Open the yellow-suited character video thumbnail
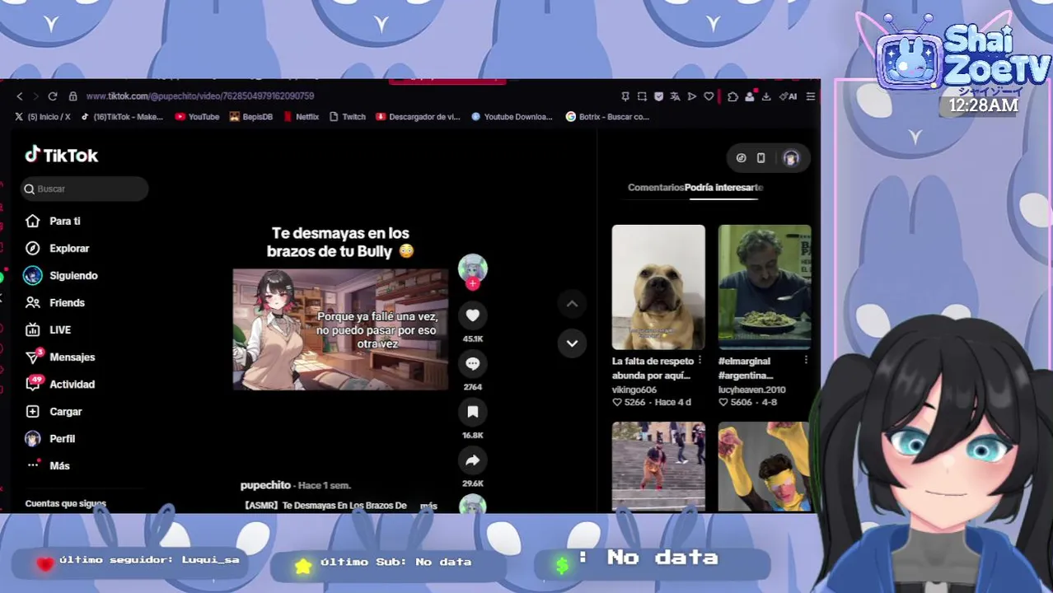This screenshot has height=593, width=1053. pyautogui.click(x=765, y=467)
